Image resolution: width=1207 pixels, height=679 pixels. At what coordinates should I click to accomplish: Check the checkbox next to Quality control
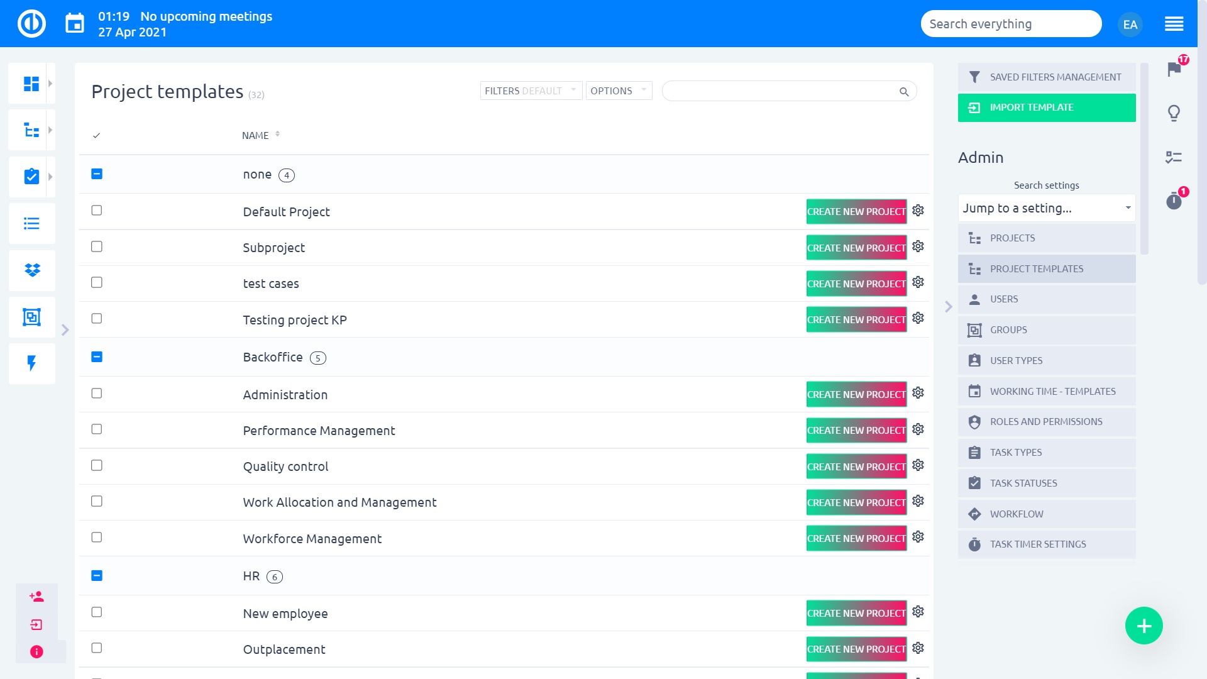pos(96,465)
